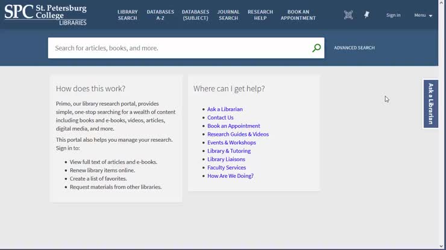Open Advanced Search
Viewport: 446px width, 250px height.
pyautogui.click(x=354, y=48)
